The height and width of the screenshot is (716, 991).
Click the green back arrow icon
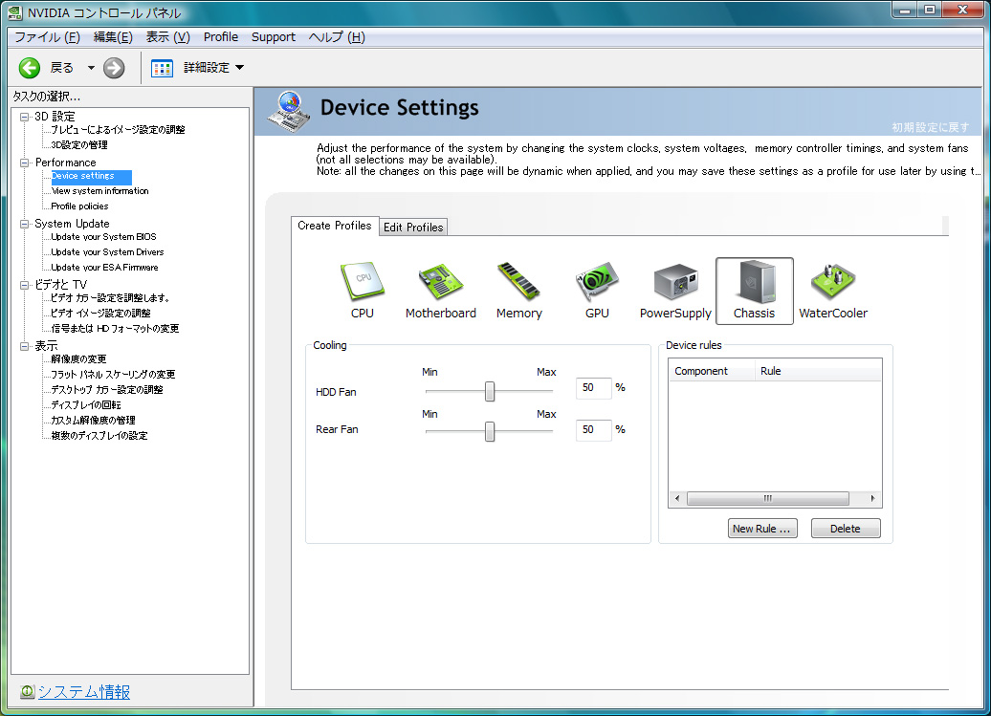pos(30,68)
